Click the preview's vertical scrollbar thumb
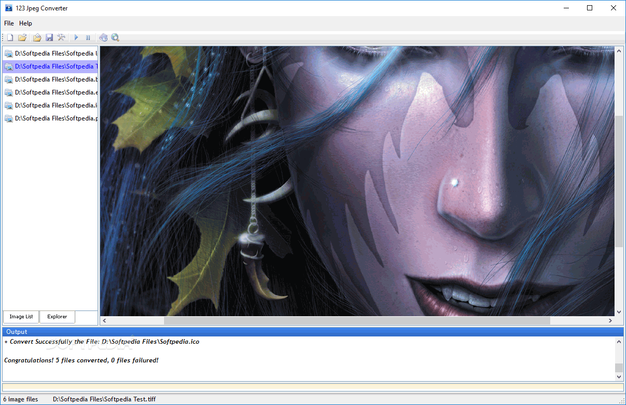Viewport: 626px width, 405px height. point(619,182)
